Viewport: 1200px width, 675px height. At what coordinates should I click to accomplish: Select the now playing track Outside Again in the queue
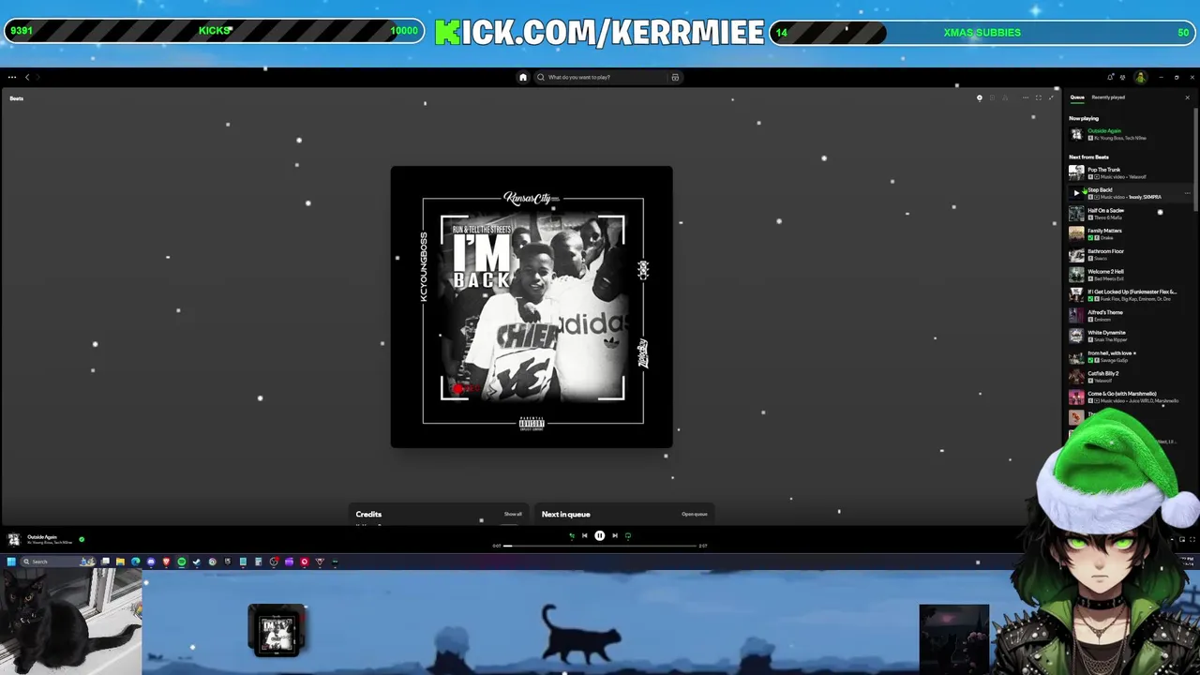(1131, 134)
